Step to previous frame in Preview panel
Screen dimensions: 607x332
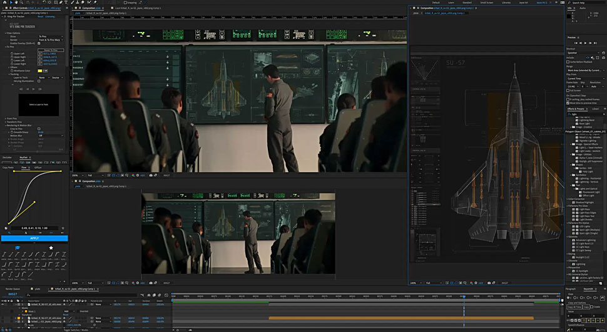[x=581, y=43]
